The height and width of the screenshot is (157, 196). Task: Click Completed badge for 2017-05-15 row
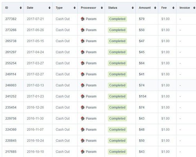[x=117, y=41]
